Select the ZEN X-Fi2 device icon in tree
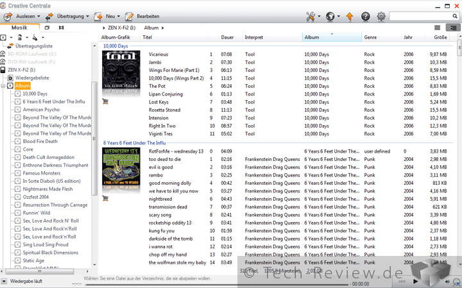Viewport: 462px width, 288px height. (4, 70)
